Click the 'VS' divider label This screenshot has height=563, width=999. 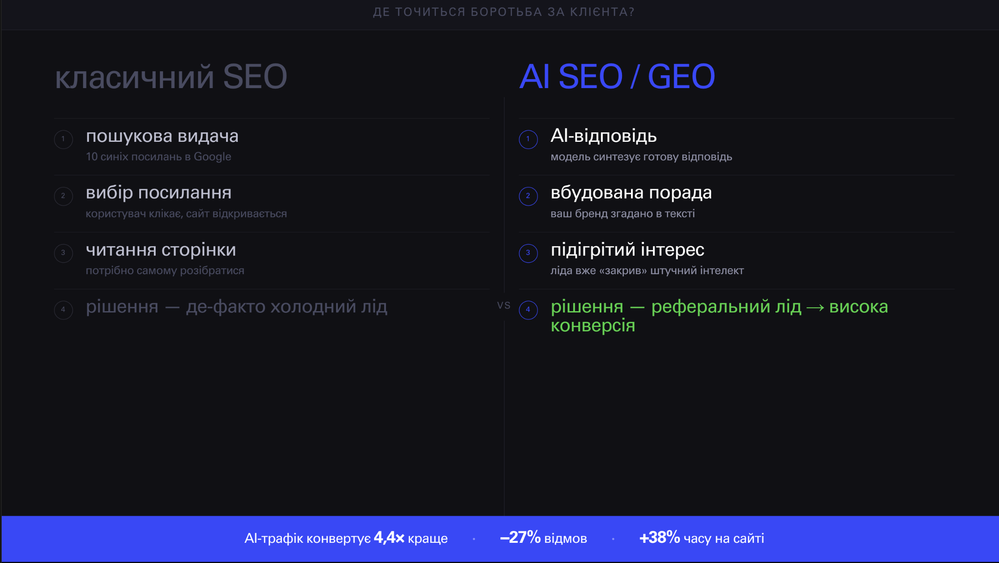pos(503,306)
